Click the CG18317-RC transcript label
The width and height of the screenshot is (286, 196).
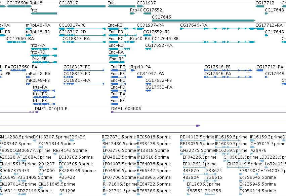tap(72, 25)
